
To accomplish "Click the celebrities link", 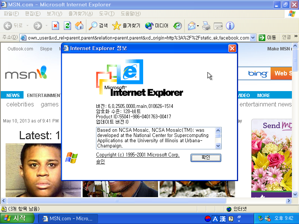I will (x=20, y=105).
